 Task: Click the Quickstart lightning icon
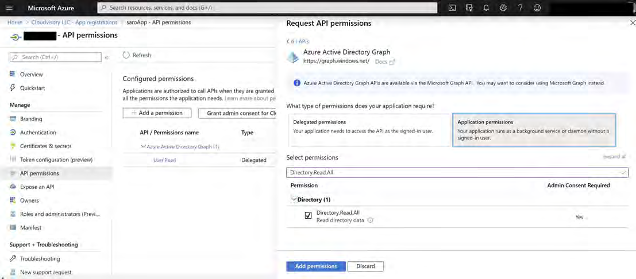[x=13, y=88]
